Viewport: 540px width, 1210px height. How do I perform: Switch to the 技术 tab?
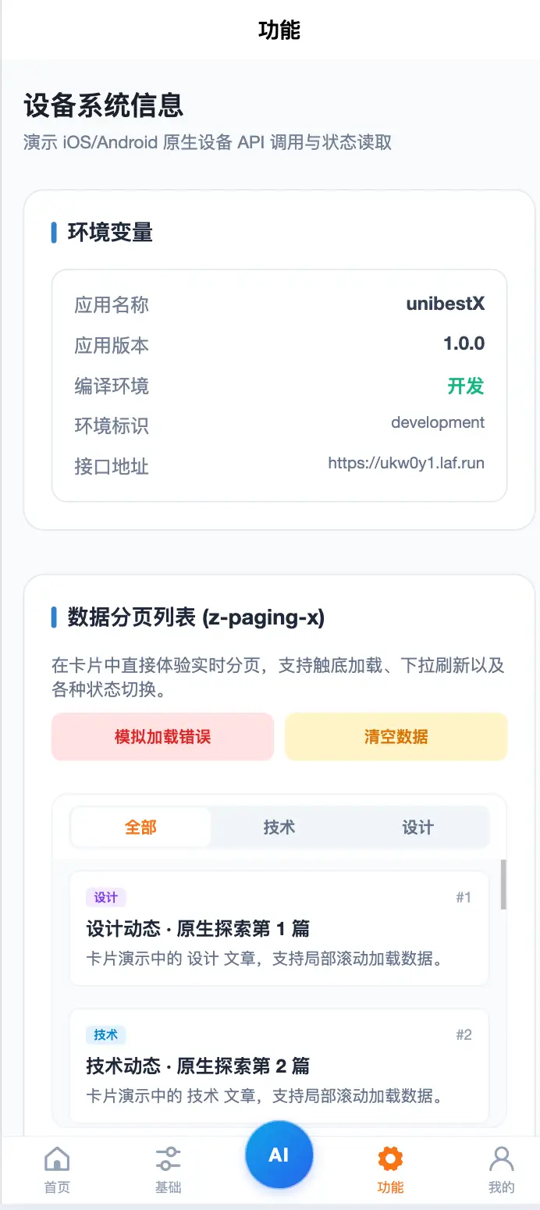[x=279, y=827]
